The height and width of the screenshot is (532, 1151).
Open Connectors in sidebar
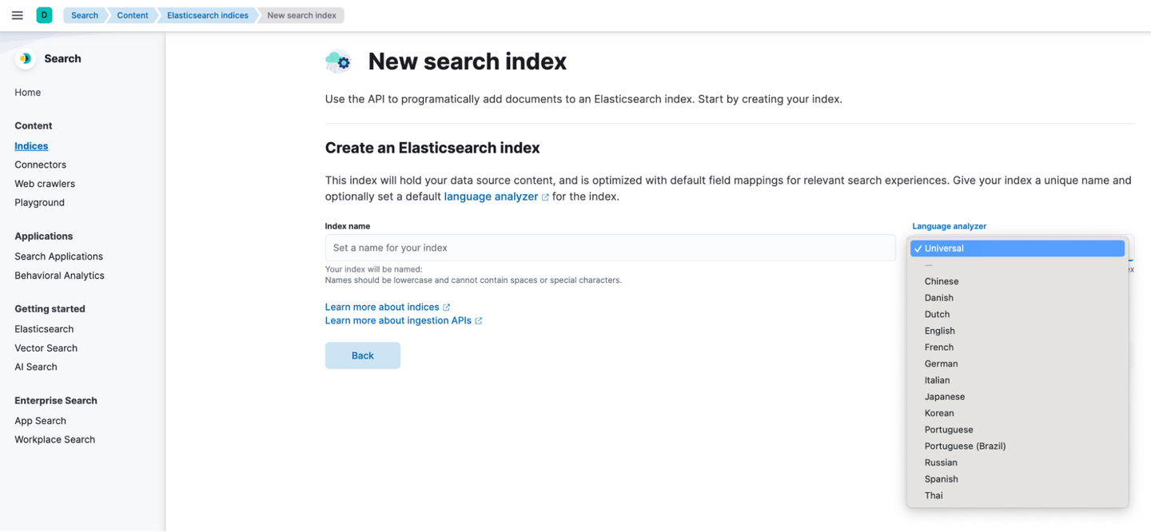click(x=40, y=165)
